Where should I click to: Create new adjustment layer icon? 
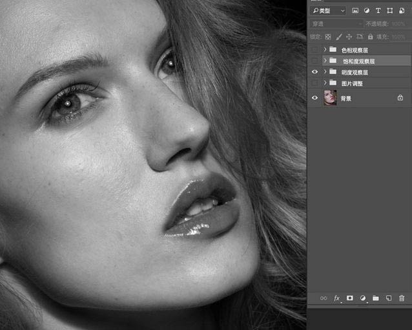point(363,298)
